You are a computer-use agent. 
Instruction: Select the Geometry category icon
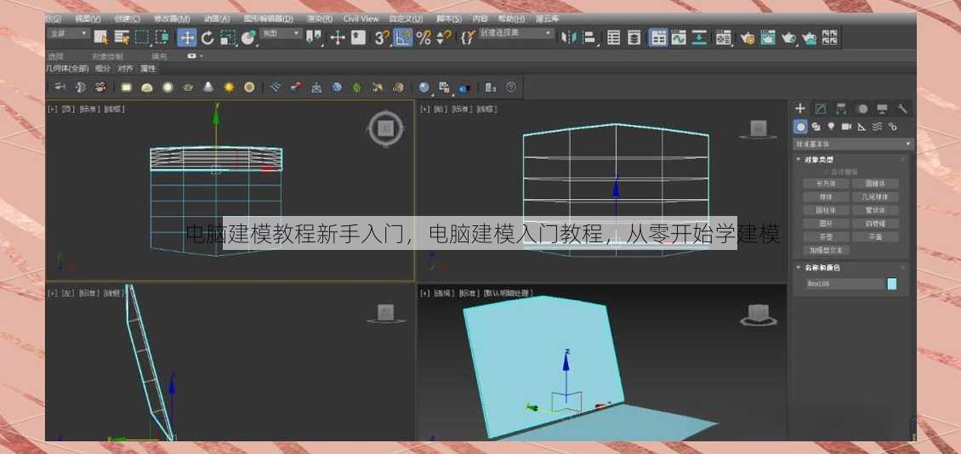pyautogui.click(x=800, y=127)
